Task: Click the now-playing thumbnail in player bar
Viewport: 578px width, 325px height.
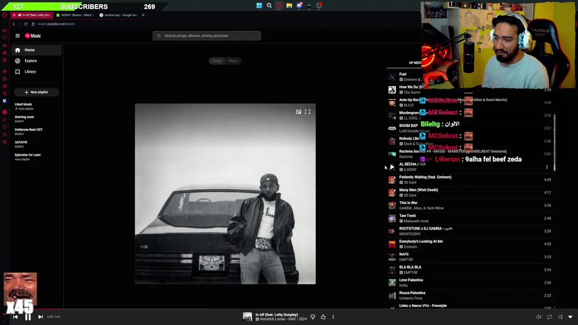Action: click(x=247, y=317)
